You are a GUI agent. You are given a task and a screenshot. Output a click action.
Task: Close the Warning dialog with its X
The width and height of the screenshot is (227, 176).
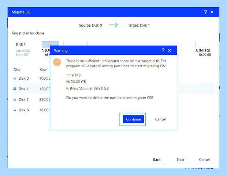(170, 50)
